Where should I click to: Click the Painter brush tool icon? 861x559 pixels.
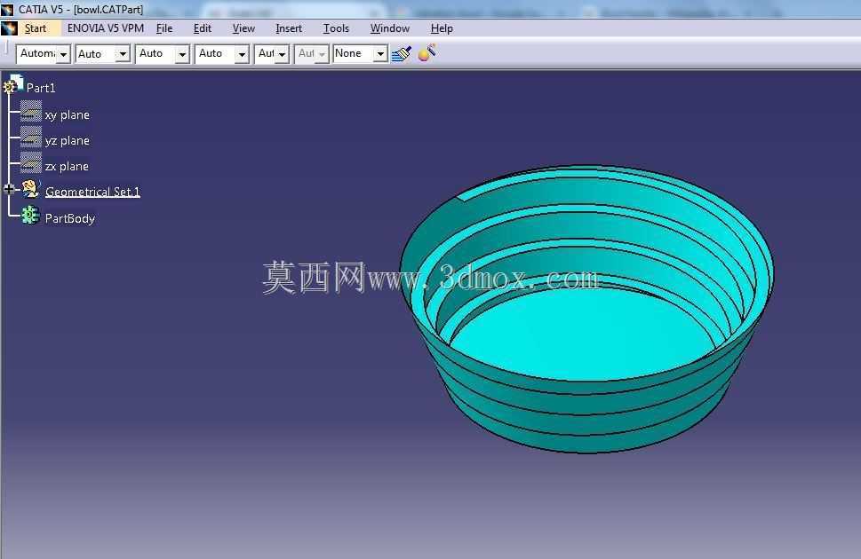(402, 54)
